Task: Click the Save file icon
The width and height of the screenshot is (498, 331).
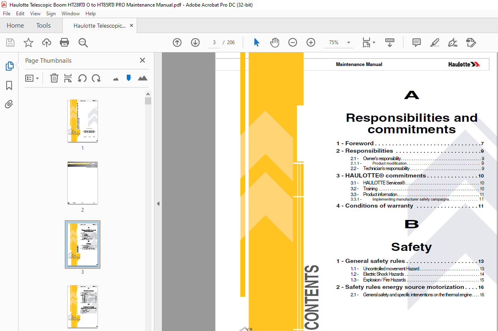Action: point(10,43)
